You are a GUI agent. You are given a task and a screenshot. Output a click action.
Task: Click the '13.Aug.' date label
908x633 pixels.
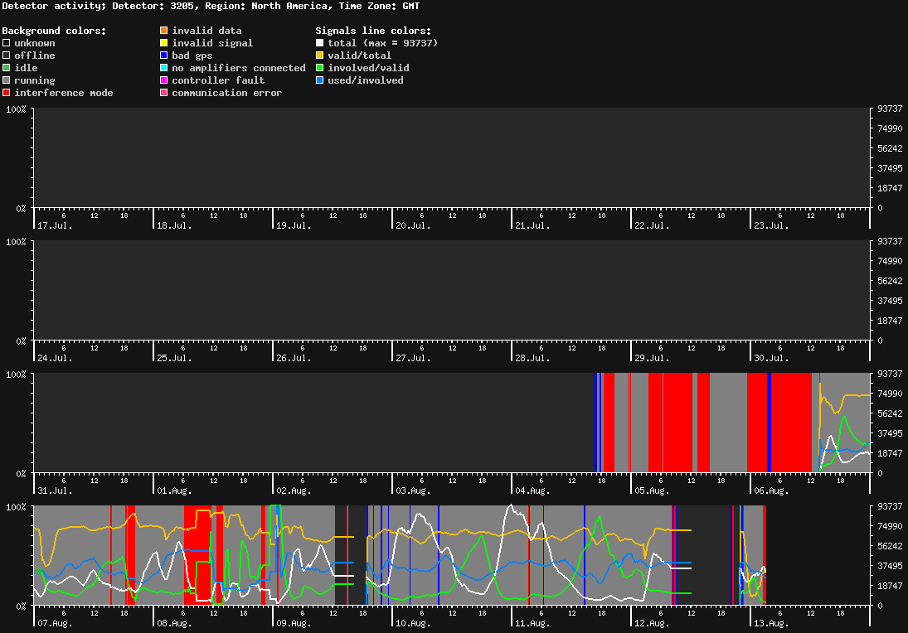(771, 623)
